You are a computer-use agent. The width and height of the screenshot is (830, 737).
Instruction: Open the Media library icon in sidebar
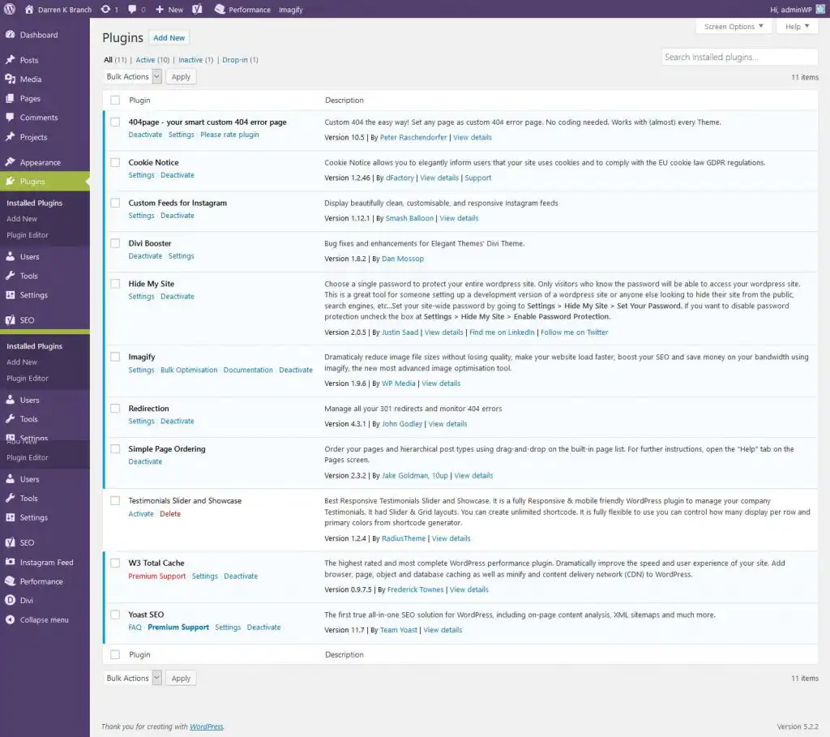click(x=10, y=79)
